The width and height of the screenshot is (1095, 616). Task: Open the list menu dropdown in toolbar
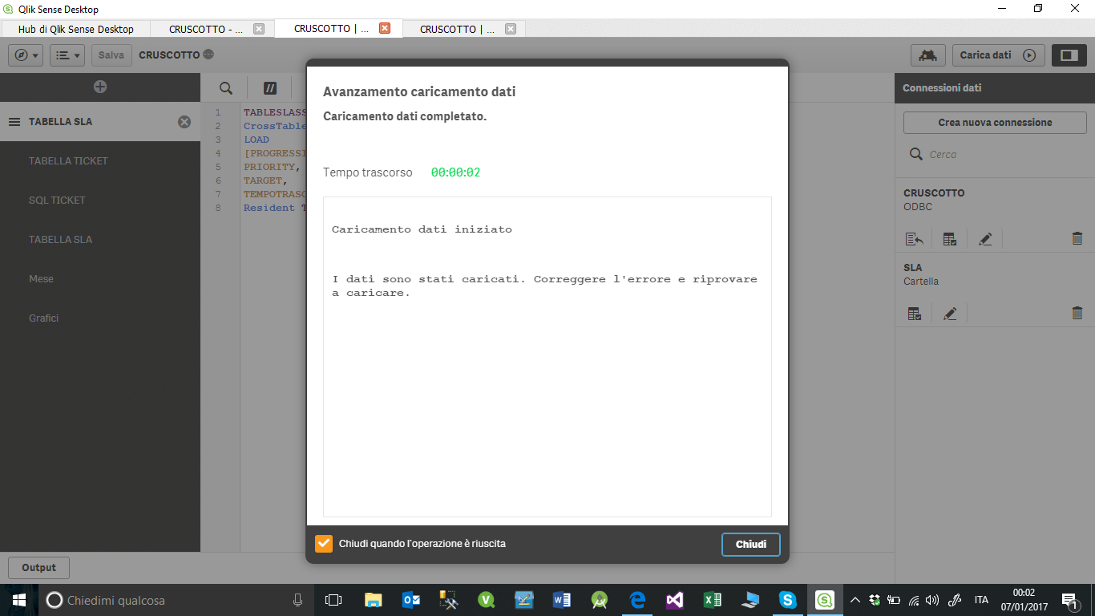[x=67, y=55]
